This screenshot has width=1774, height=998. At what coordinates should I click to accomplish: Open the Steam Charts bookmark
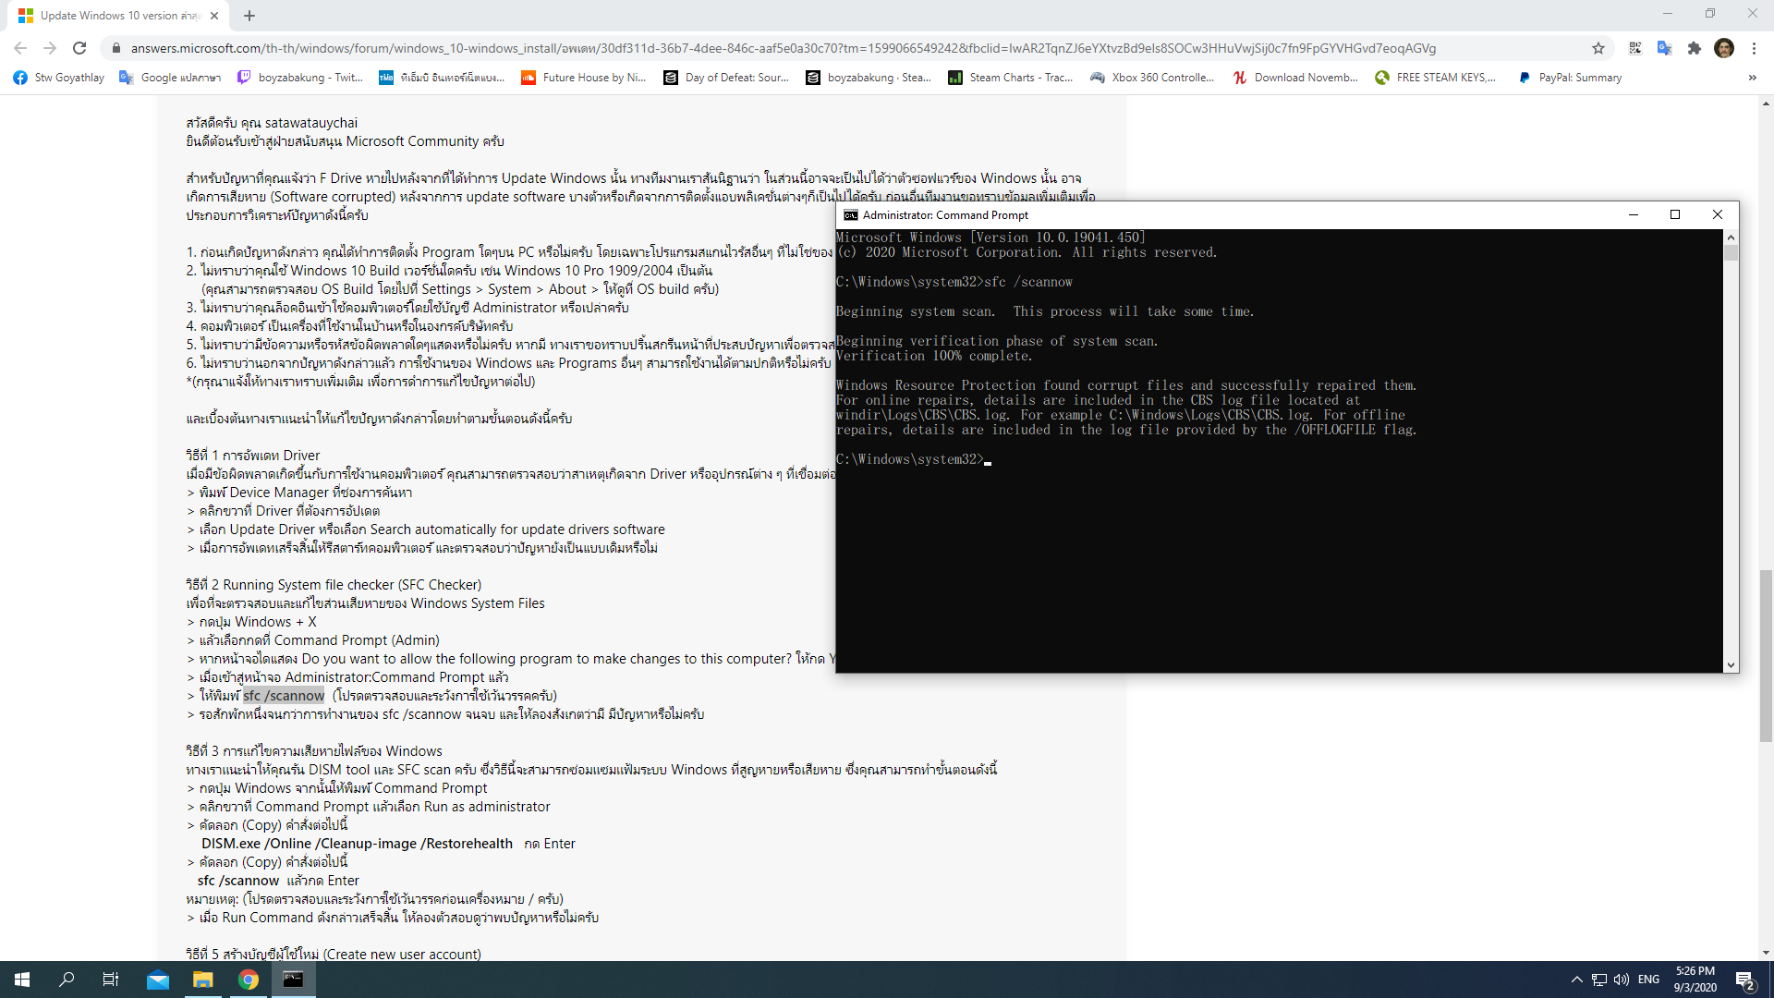tap(1010, 78)
